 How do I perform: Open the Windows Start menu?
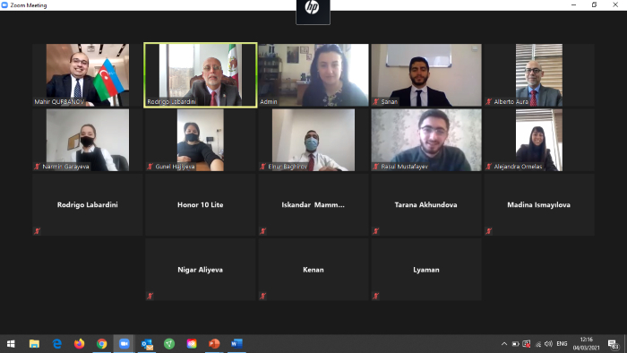11,344
